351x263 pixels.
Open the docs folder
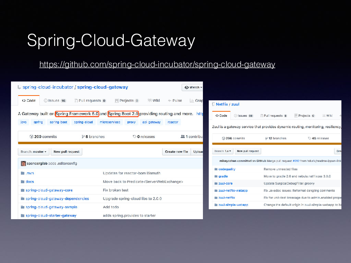pos(30,181)
